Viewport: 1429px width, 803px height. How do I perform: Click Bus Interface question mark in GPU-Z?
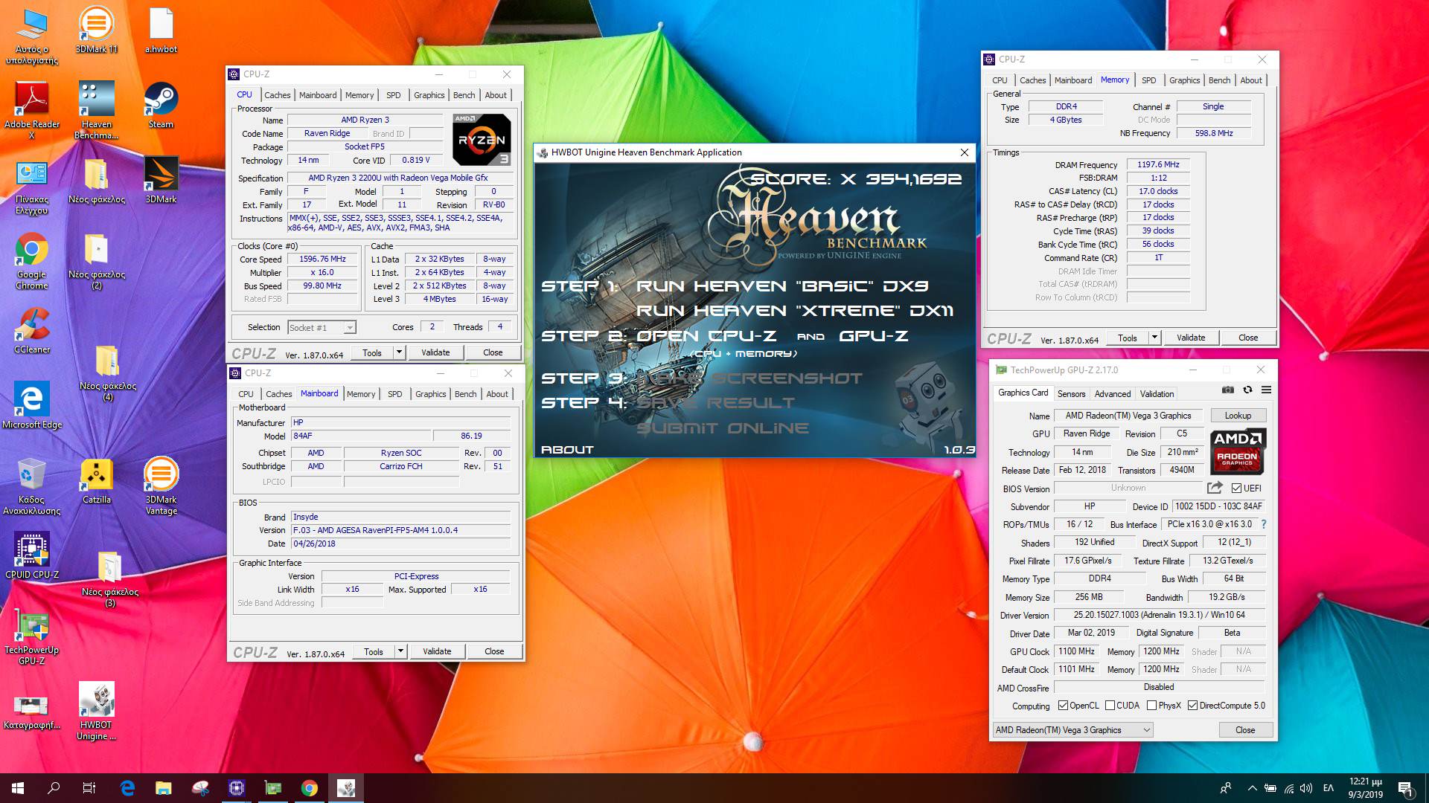[1264, 524]
